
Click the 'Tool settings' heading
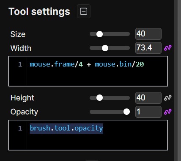tap(39, 11)
